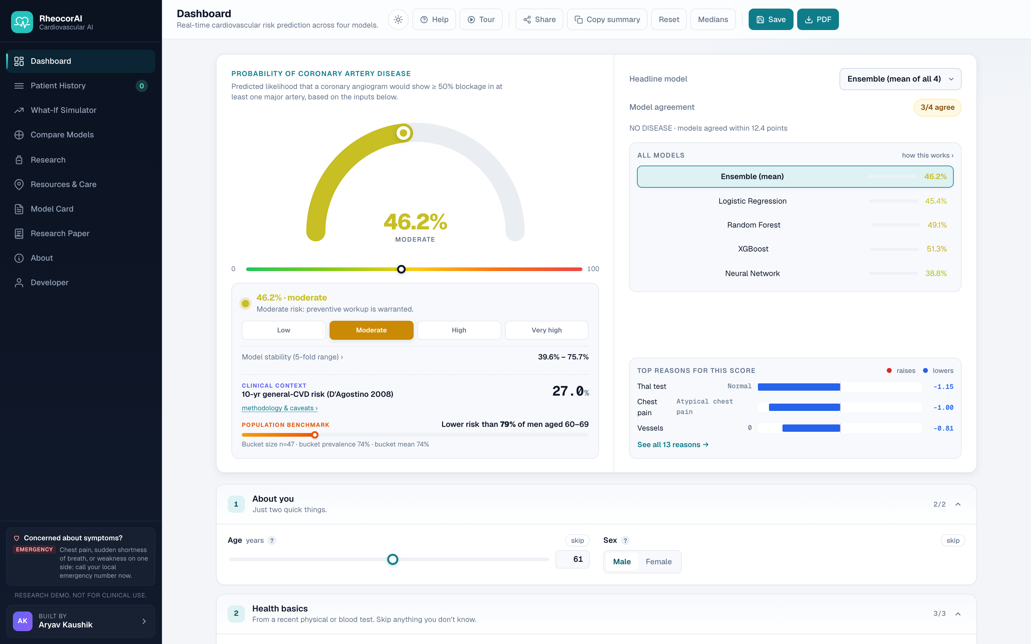The height and width of the screenshot is (644, 1031).
Task: Click the Reset button
Action: pos(668,20)
